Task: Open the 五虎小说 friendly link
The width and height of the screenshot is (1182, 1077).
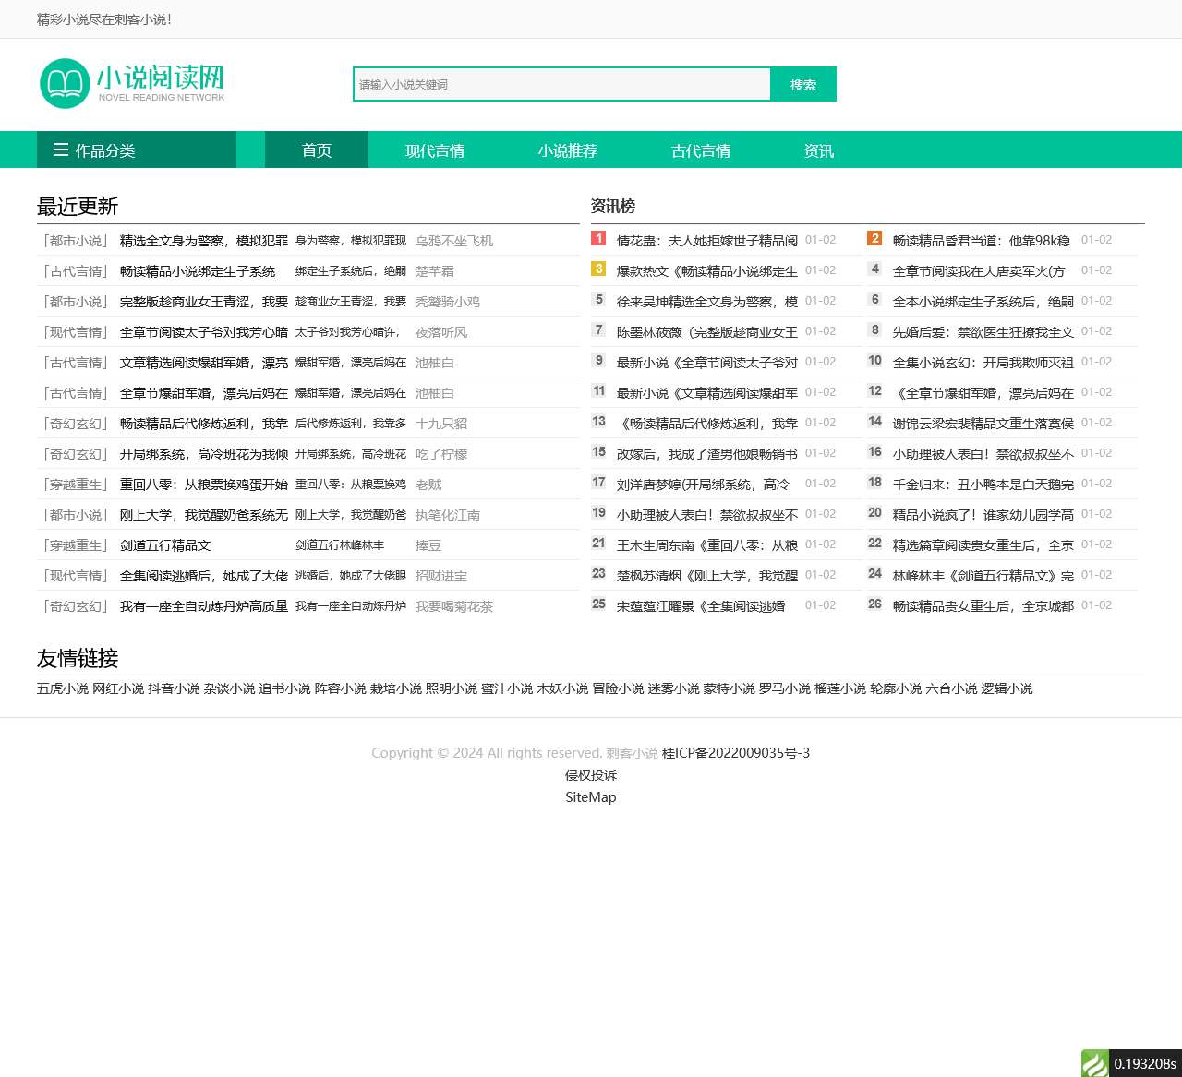Action: pyautogui.click(x=63, y=688)
